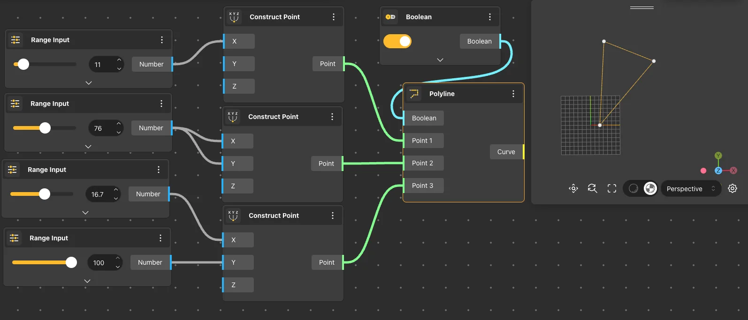This screenshot has width=748, height=320.
Task: Open the bottom Construct Point node options menu
Action: 333,216
